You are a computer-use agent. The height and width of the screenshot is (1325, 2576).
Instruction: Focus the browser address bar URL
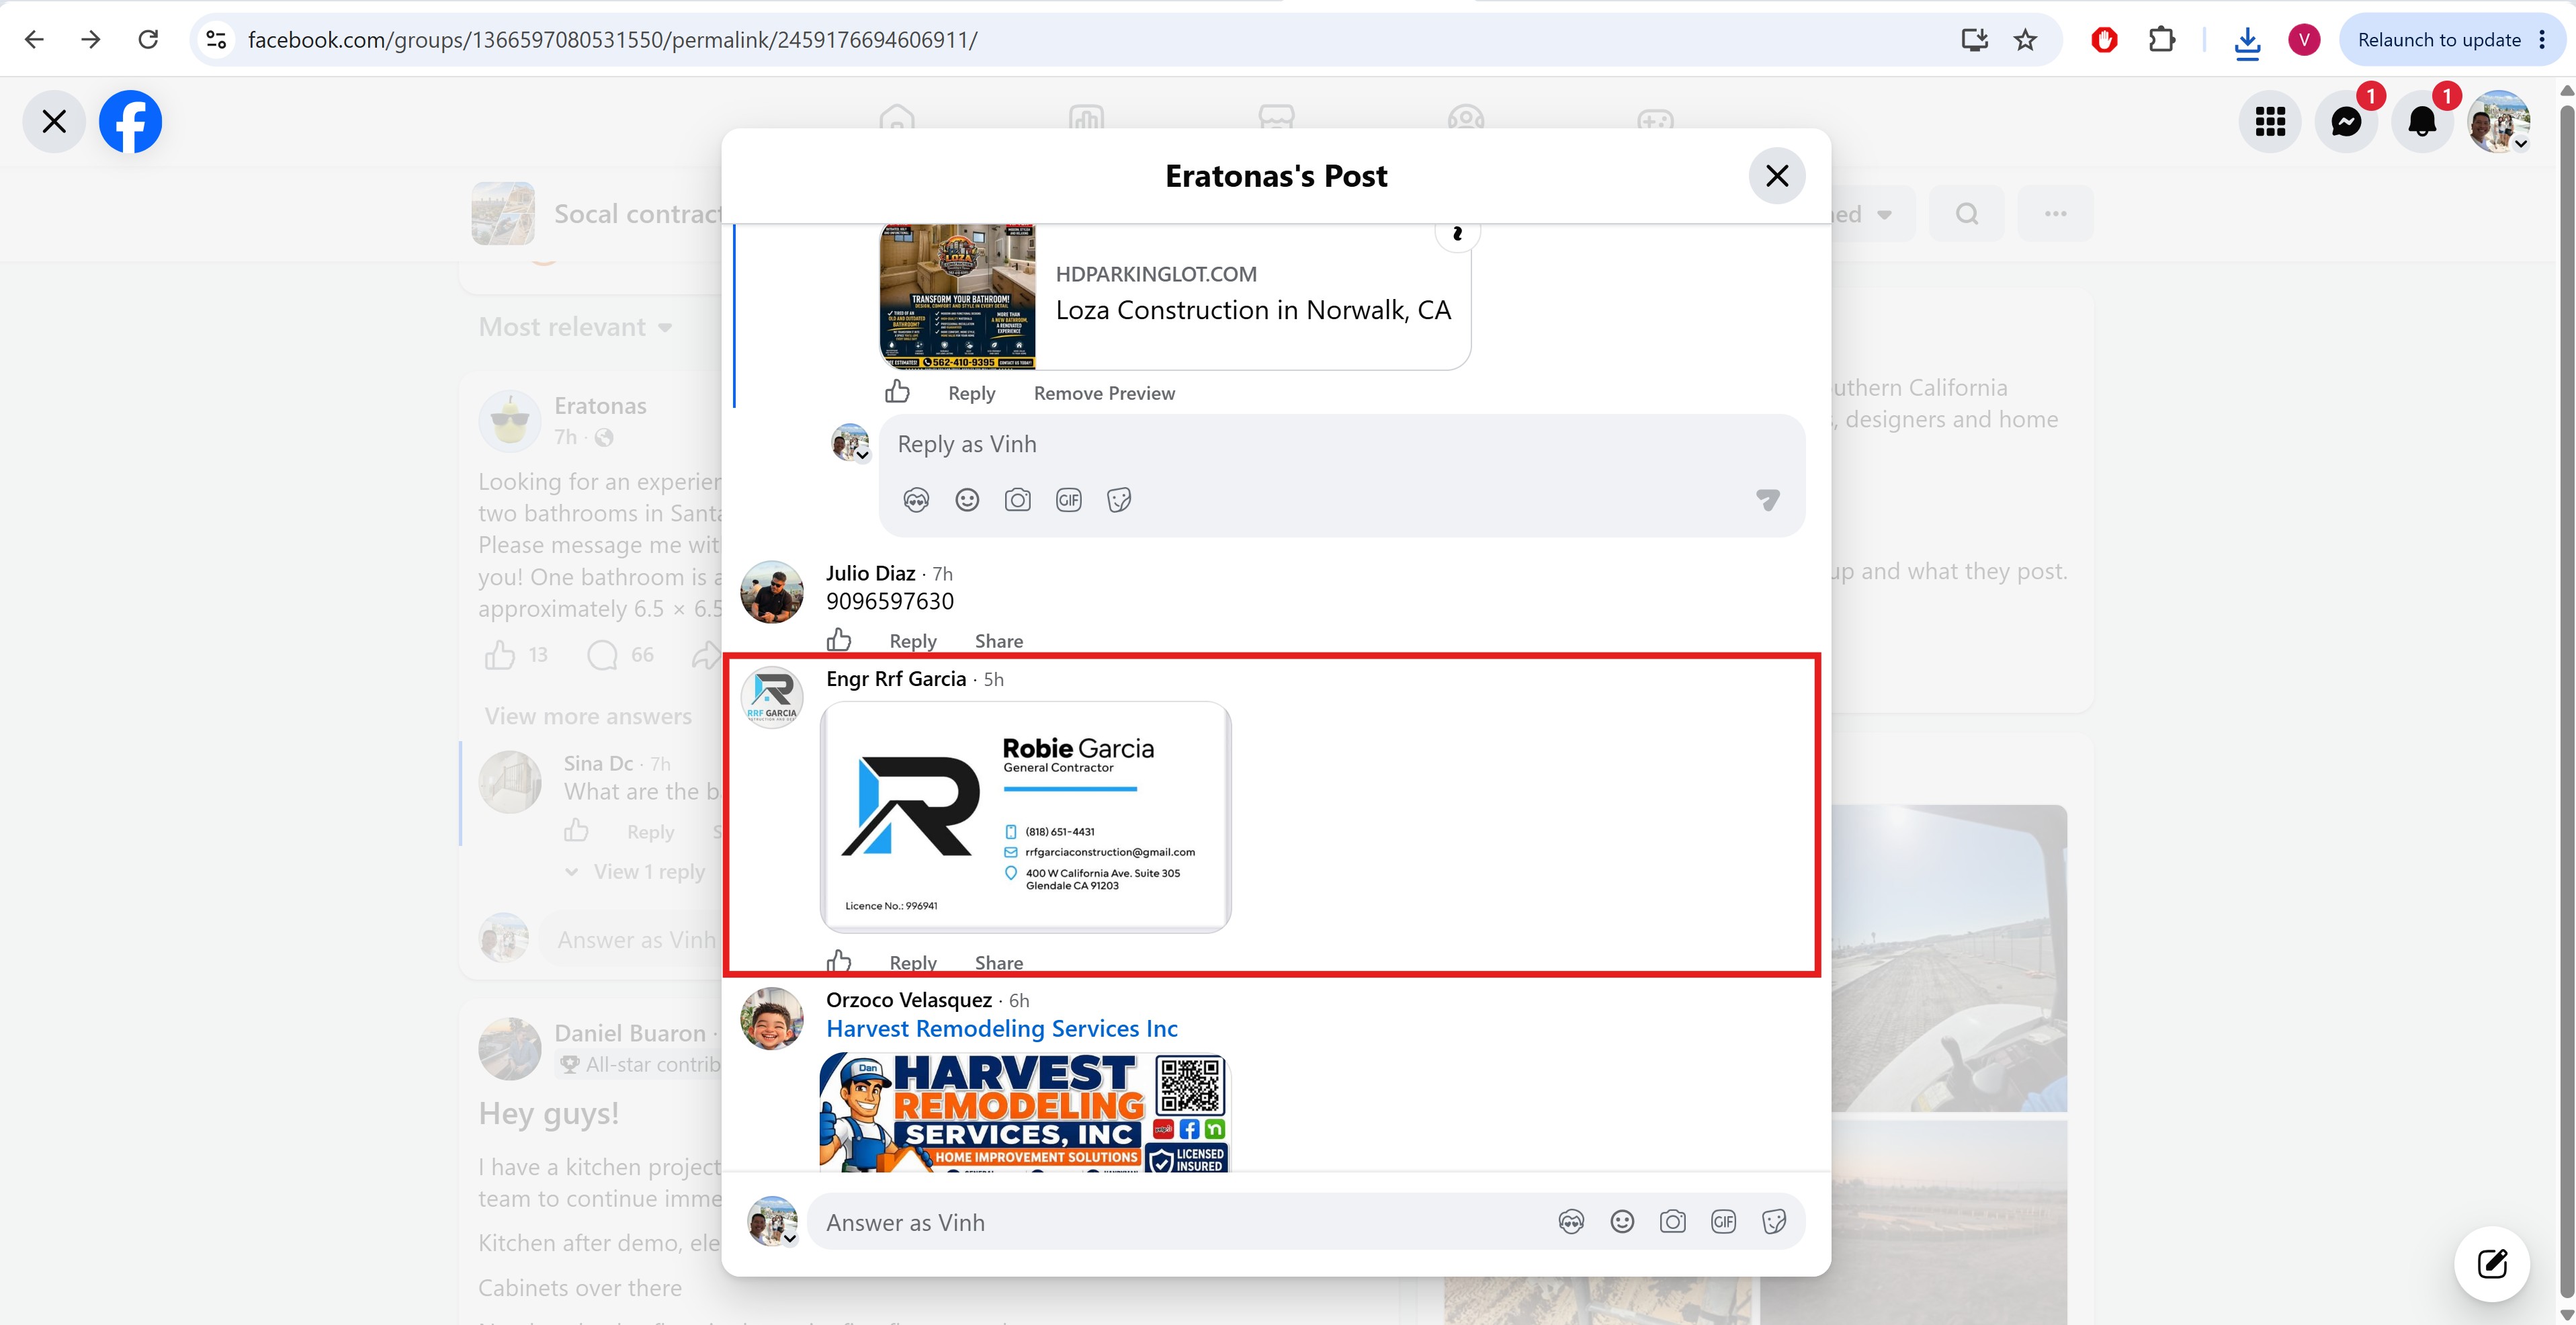[x=612, y=40]
